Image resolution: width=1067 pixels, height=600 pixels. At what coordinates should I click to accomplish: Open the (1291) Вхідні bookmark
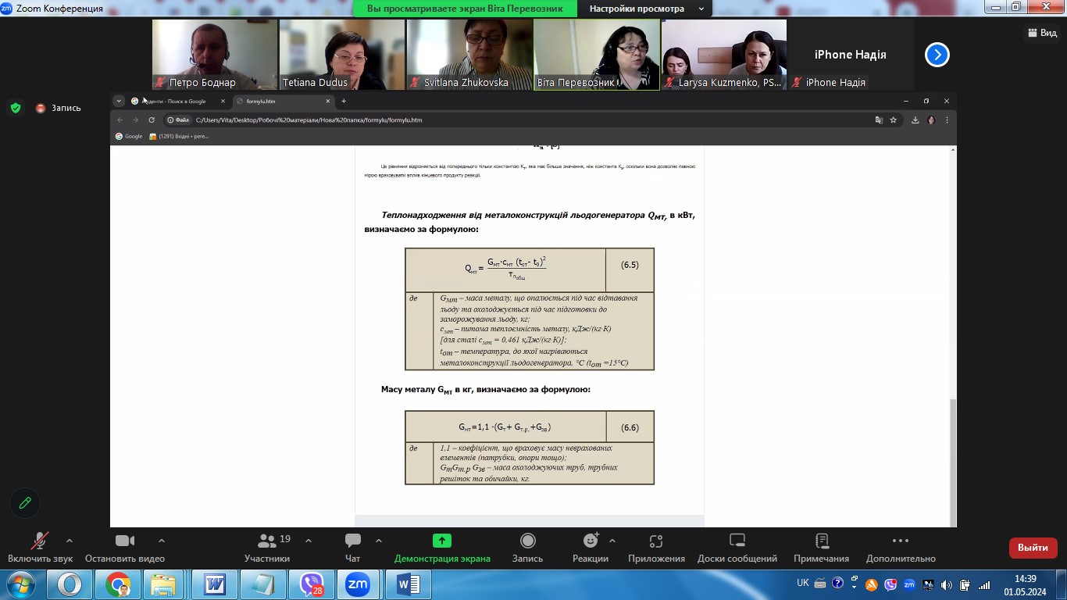point(180,136)
